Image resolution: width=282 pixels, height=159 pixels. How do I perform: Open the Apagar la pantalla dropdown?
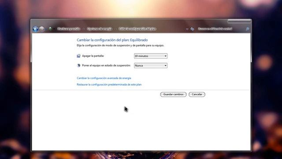[x=151, y=56]
